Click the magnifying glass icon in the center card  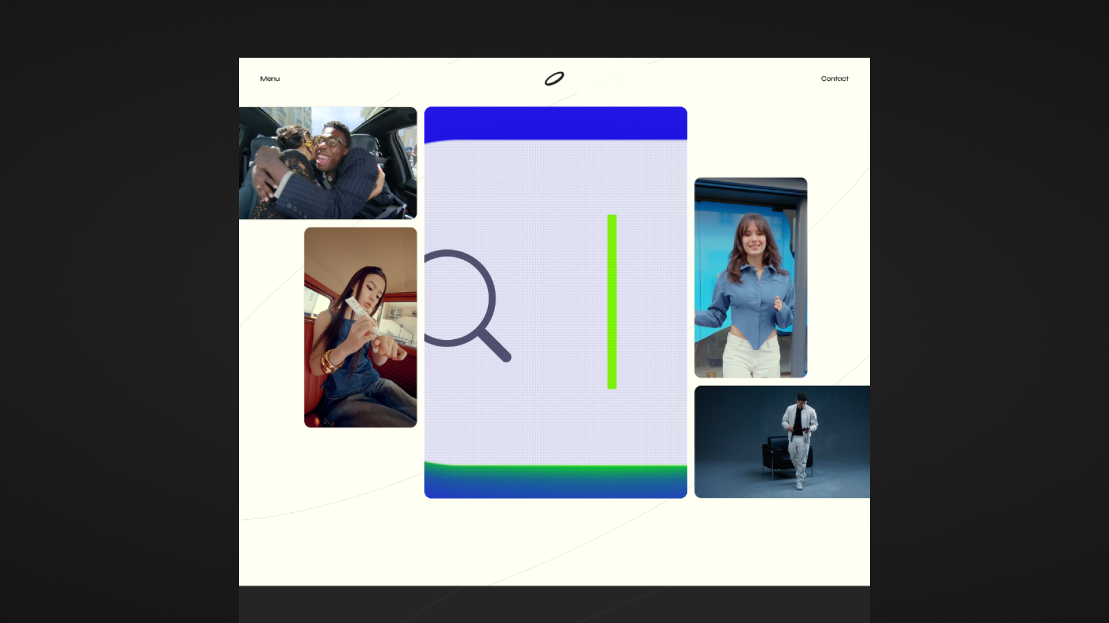467,305
